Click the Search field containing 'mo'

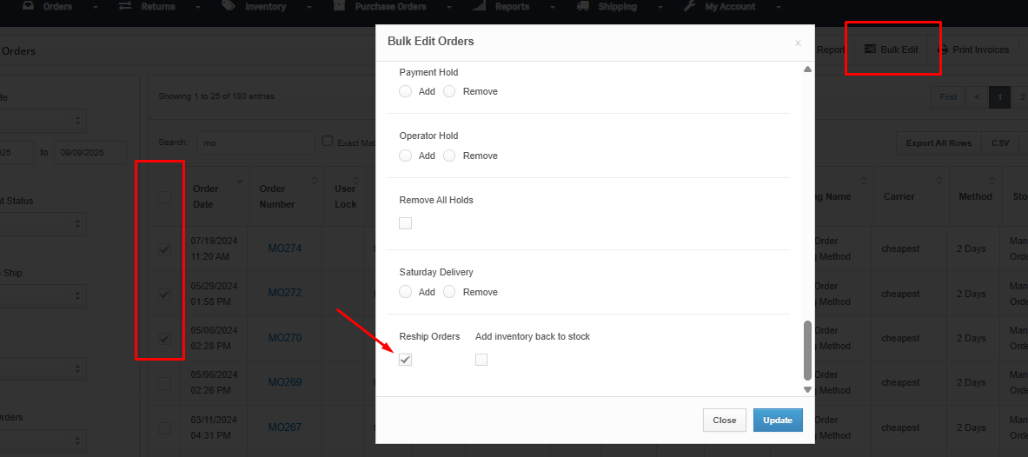coord(255,142)
